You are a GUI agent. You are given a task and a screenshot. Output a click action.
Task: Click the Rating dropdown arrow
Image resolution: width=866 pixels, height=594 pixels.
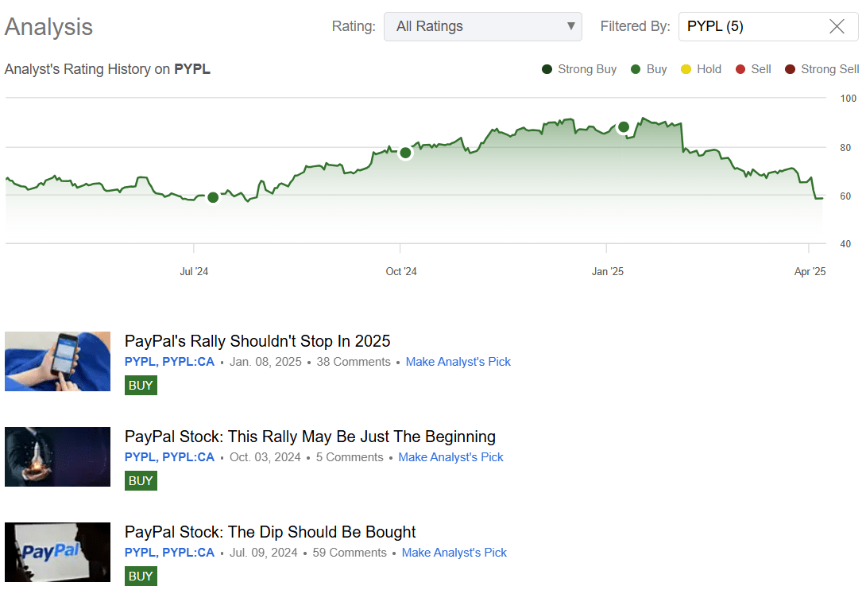[x=570, y=26]
